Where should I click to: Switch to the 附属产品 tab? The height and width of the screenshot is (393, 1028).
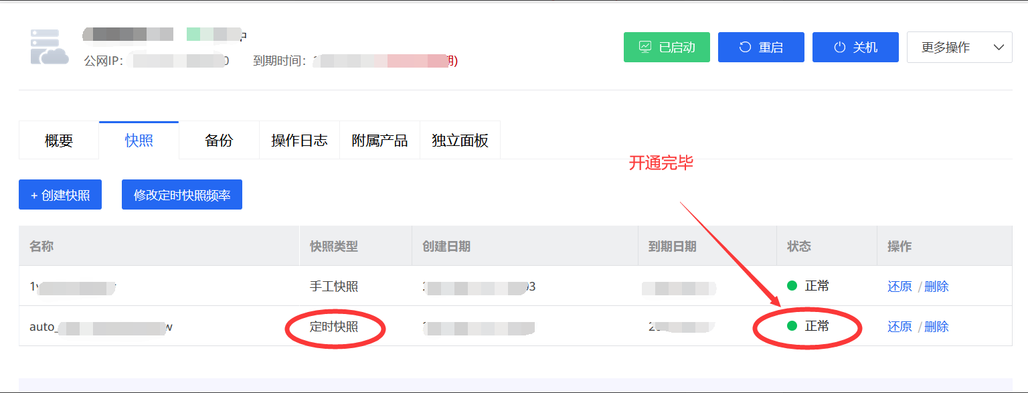click(379, 141)
